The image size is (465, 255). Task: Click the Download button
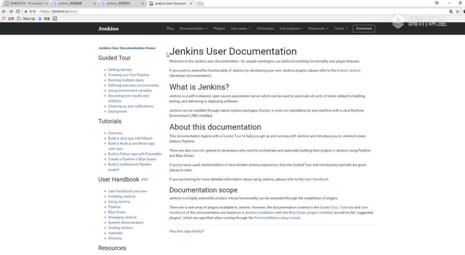pyautogui.click(x=364, y=28)
